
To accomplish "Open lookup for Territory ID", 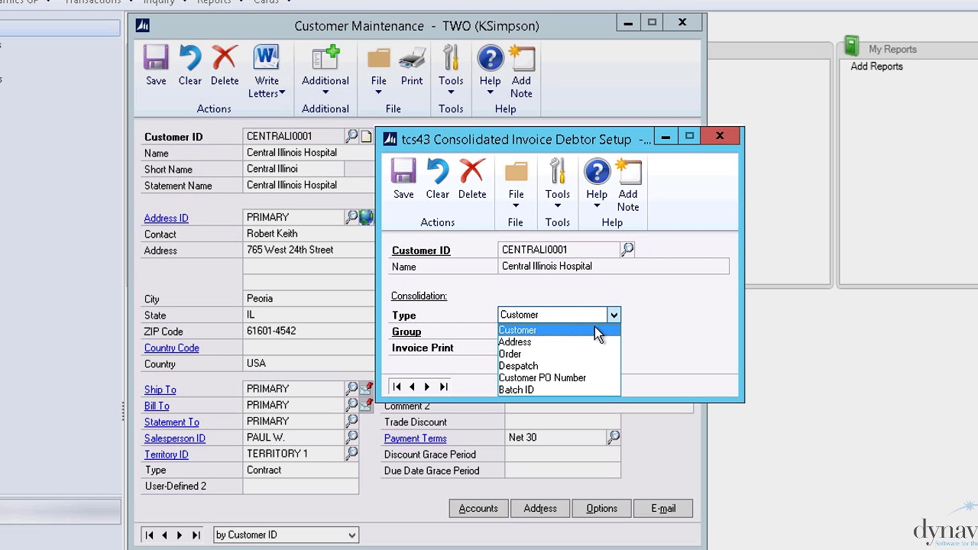I will [x=351, y=453].
